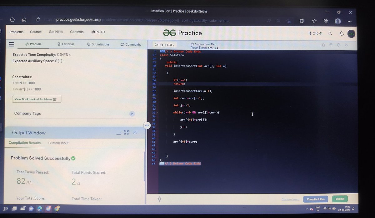
Task: Open editor settings gear icon
Action: pyautogui.click(x=331, y=45)
